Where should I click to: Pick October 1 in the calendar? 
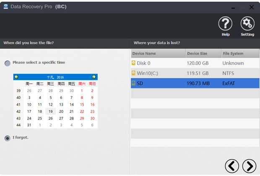click(x=82, y=91)
